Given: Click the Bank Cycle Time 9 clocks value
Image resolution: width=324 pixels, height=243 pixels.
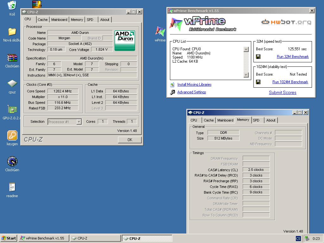Looking at the screenshot, I should click(256, 192).
